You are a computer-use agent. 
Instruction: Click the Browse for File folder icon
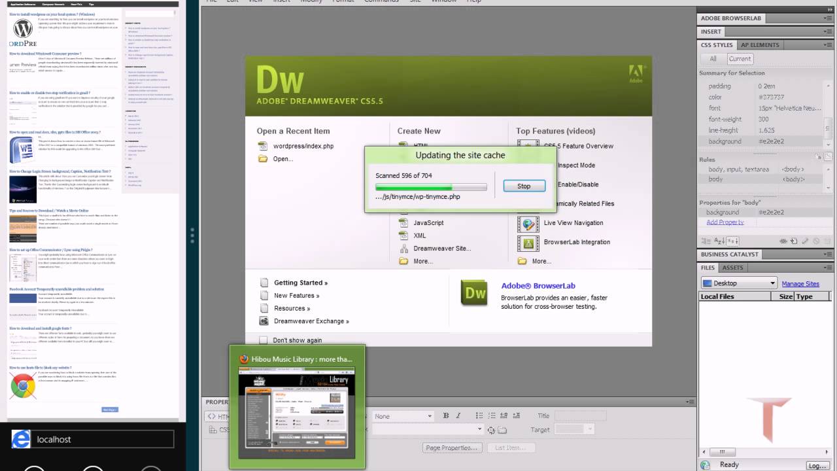502,430
